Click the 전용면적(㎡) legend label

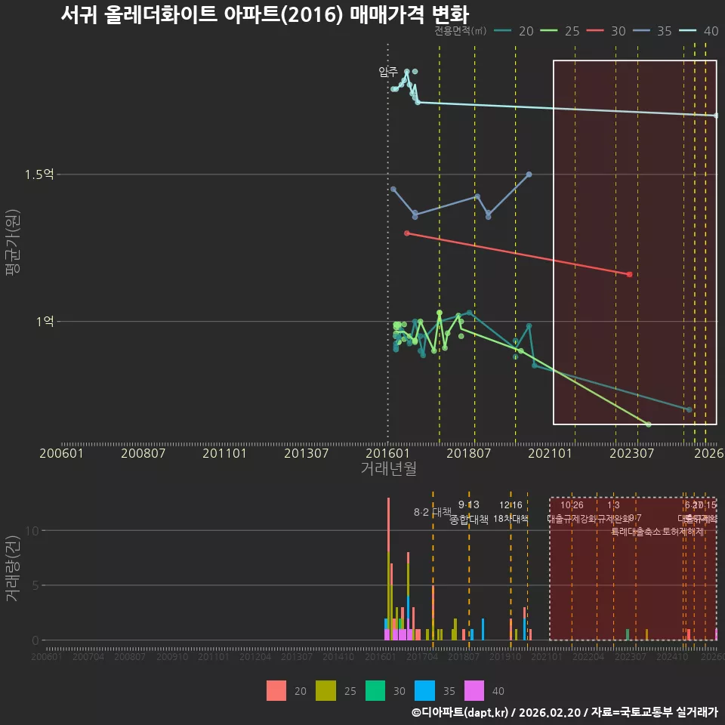click(460, 31)
